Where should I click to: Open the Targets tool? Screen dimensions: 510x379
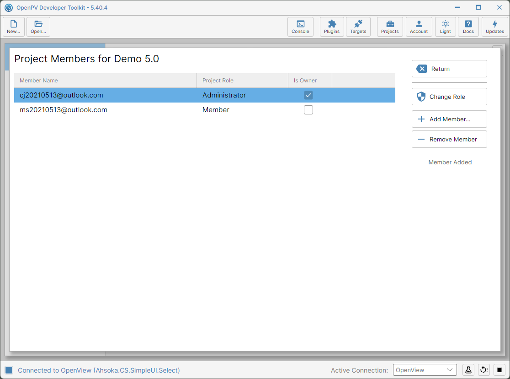(x=358, y=27)
